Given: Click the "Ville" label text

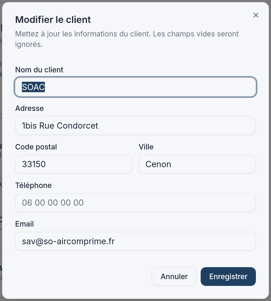Looking at the screenshot, I should tap(146, 147).
